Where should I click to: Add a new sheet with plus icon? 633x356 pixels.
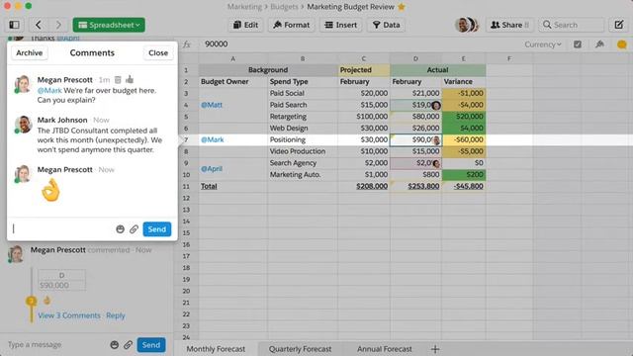click(435, 349)
